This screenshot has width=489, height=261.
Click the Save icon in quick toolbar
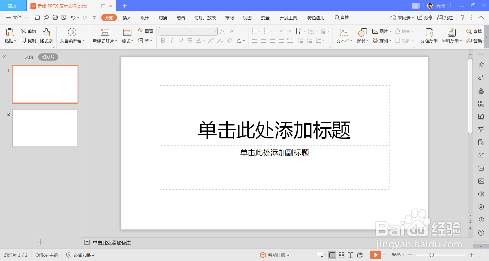[37, 18]
